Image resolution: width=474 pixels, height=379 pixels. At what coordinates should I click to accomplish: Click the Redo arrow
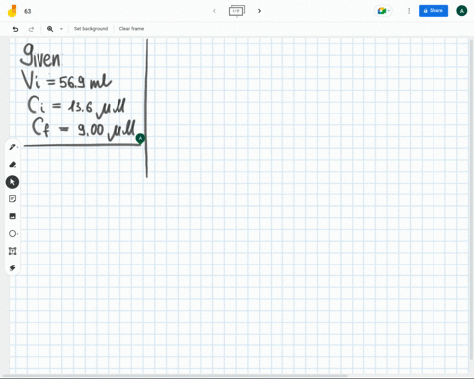(x=31, y=29)
